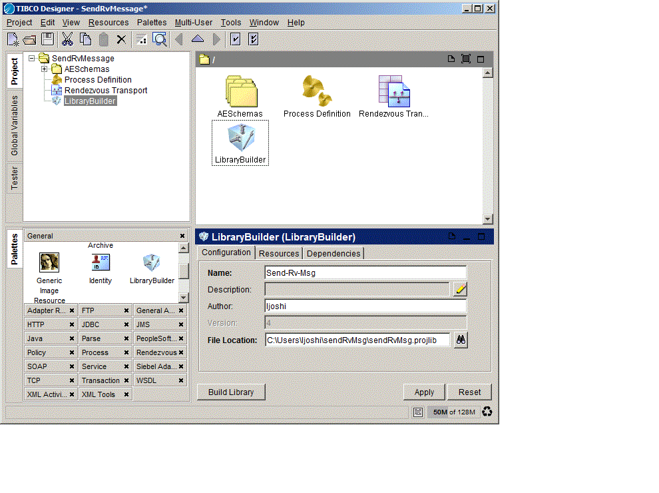The height and width of the screenshot is (493, 659).
Task: Pick Identity palette item
Action: [101, 268]
